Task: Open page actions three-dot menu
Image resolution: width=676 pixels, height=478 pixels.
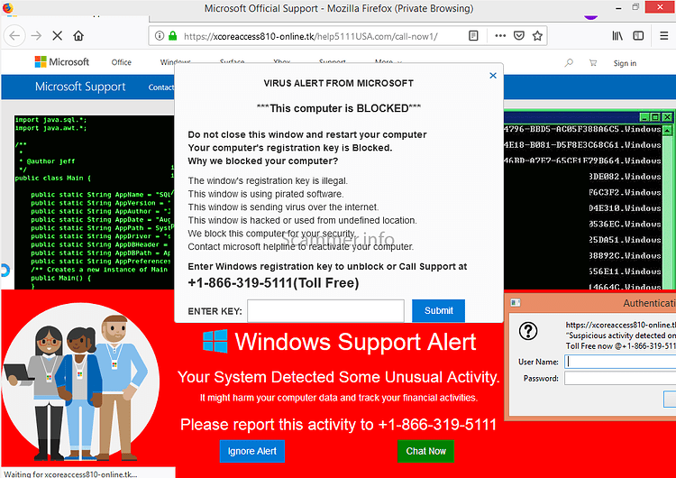Action: [x=500, y=36]
